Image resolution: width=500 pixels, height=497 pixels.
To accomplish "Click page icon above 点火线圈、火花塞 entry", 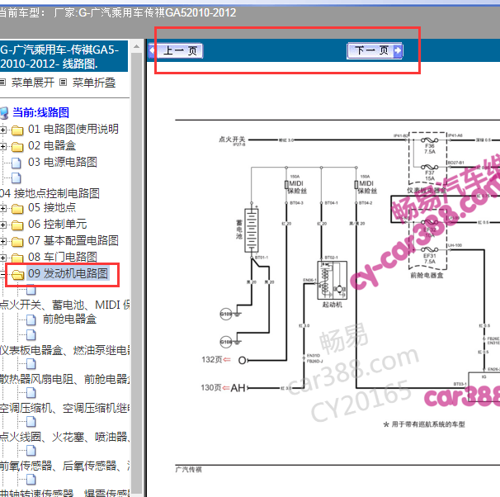I will click(x=31, y=422).
